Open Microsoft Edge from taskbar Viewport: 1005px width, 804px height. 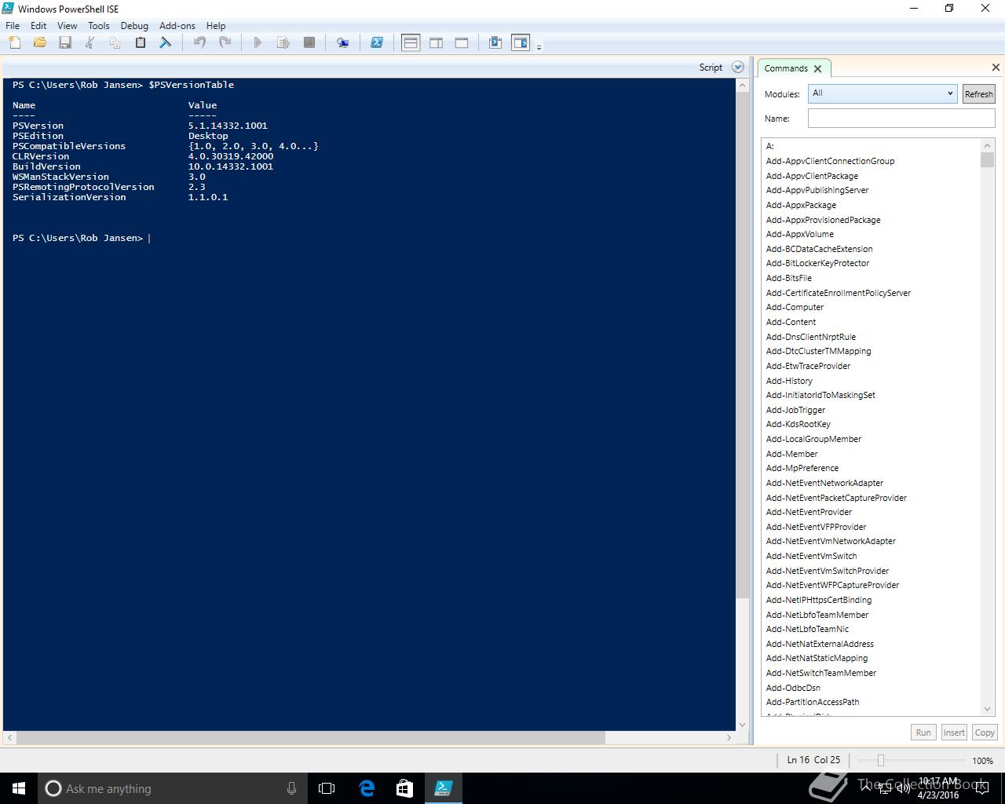367,788
